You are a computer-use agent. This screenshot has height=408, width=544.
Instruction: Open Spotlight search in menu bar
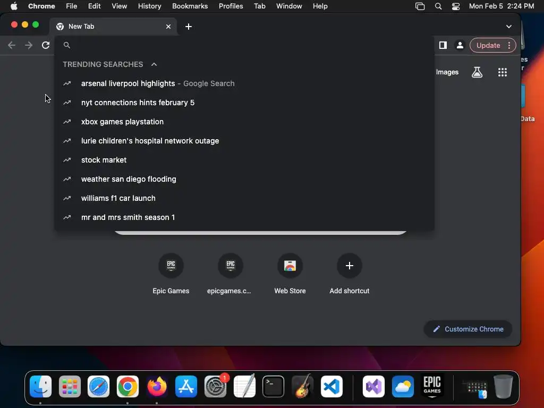[438, 6]
